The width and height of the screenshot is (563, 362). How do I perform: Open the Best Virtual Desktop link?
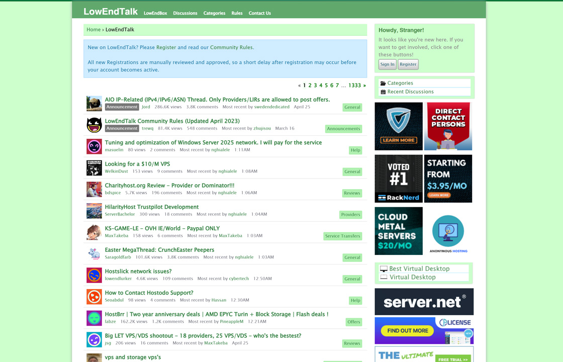tap(419, 268)
